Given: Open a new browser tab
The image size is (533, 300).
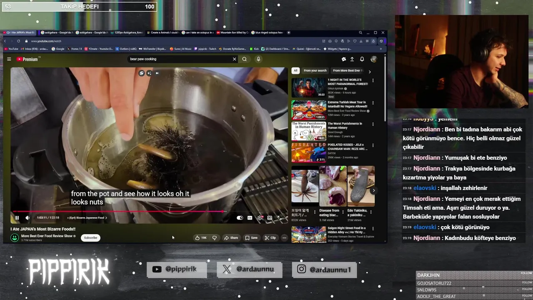Looking at the screenshot, I should 289,32.
